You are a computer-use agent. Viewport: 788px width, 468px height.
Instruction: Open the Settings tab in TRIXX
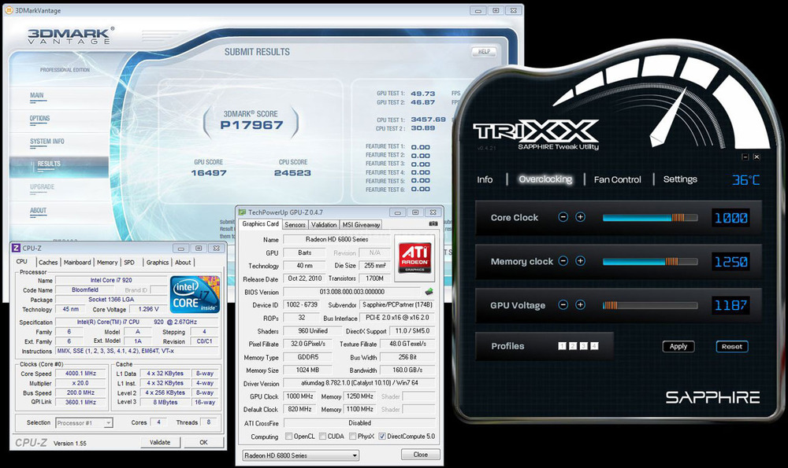point(680,179)
